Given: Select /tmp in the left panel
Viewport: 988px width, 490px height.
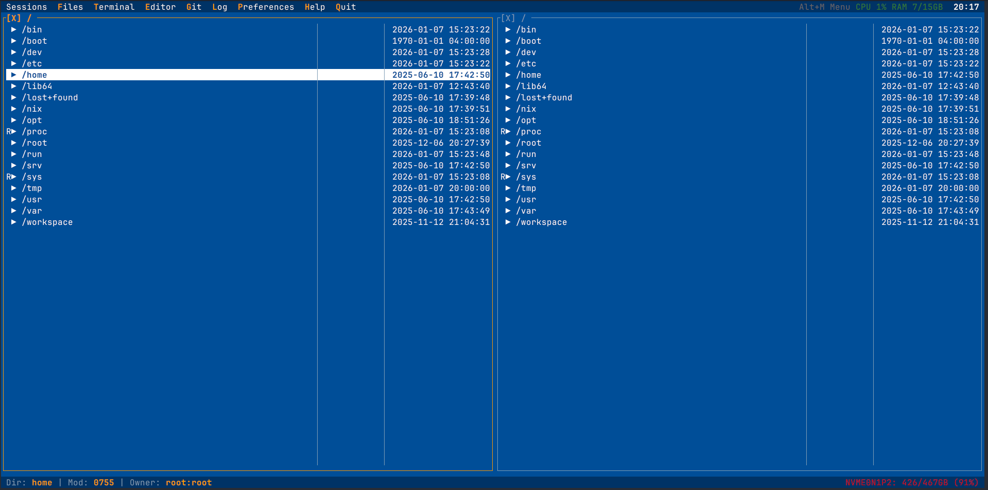Looking at the screenshot, I should [32, 188].
